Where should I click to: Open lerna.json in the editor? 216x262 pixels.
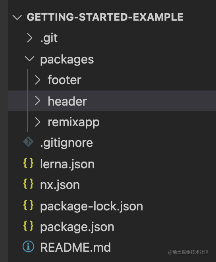67,164
